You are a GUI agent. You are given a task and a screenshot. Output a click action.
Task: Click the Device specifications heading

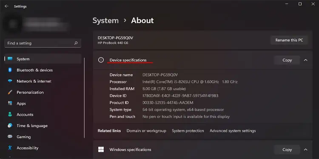tap(128, 60)
